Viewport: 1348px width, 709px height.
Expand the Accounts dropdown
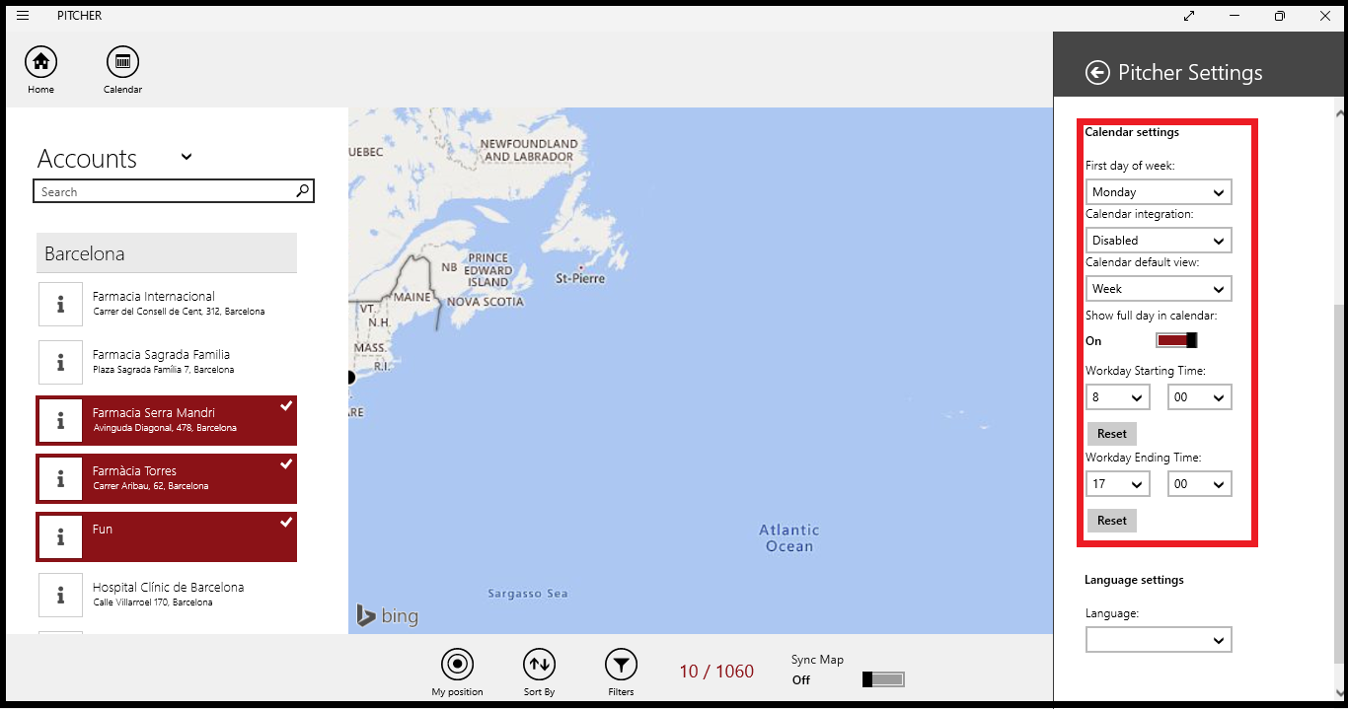(x=186, y=158)
